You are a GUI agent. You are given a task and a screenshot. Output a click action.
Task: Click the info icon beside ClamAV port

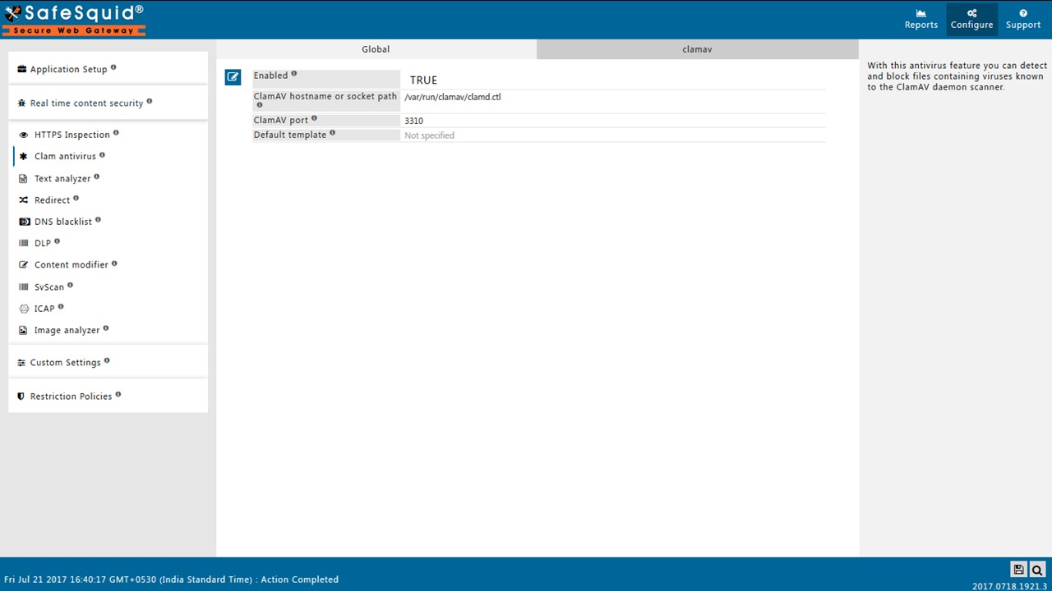click(314, 118)
